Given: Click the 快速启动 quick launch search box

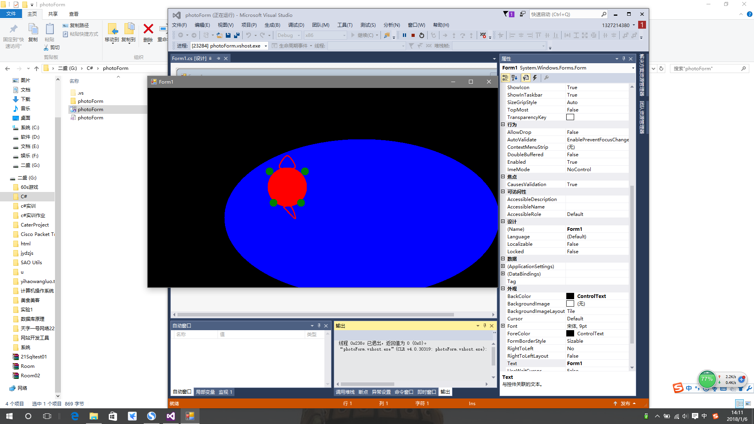Looking at the screenshot, I should click(568, 15).
